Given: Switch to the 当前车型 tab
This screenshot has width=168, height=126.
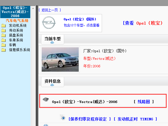Looking at the screenshot, I should pyautogui.click(x=52, y=39).
